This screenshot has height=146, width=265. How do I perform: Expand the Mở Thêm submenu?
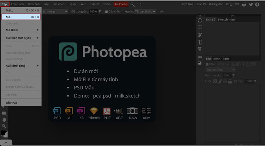(21, 30)
